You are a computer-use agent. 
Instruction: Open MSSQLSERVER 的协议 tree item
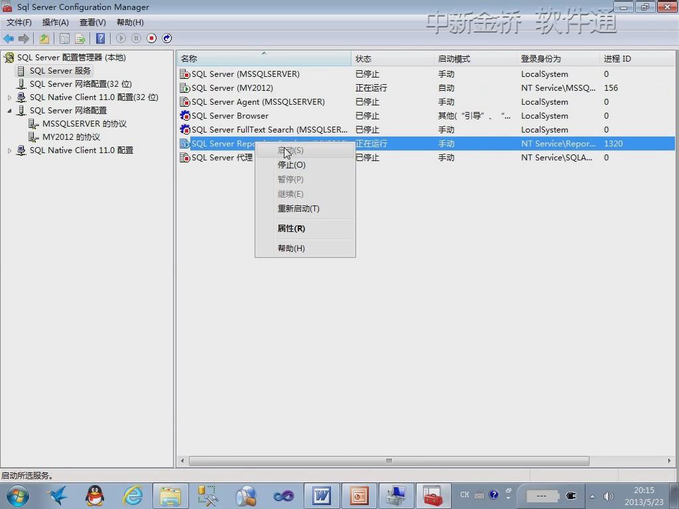[x=84, y=124]
